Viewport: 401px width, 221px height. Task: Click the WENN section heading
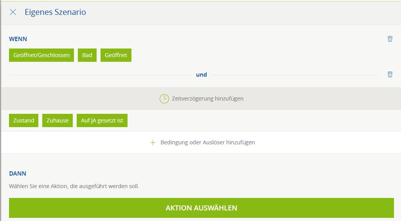[x=18, y=39]
